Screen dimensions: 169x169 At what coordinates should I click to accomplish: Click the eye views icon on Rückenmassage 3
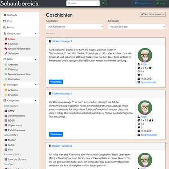point(139,71)
